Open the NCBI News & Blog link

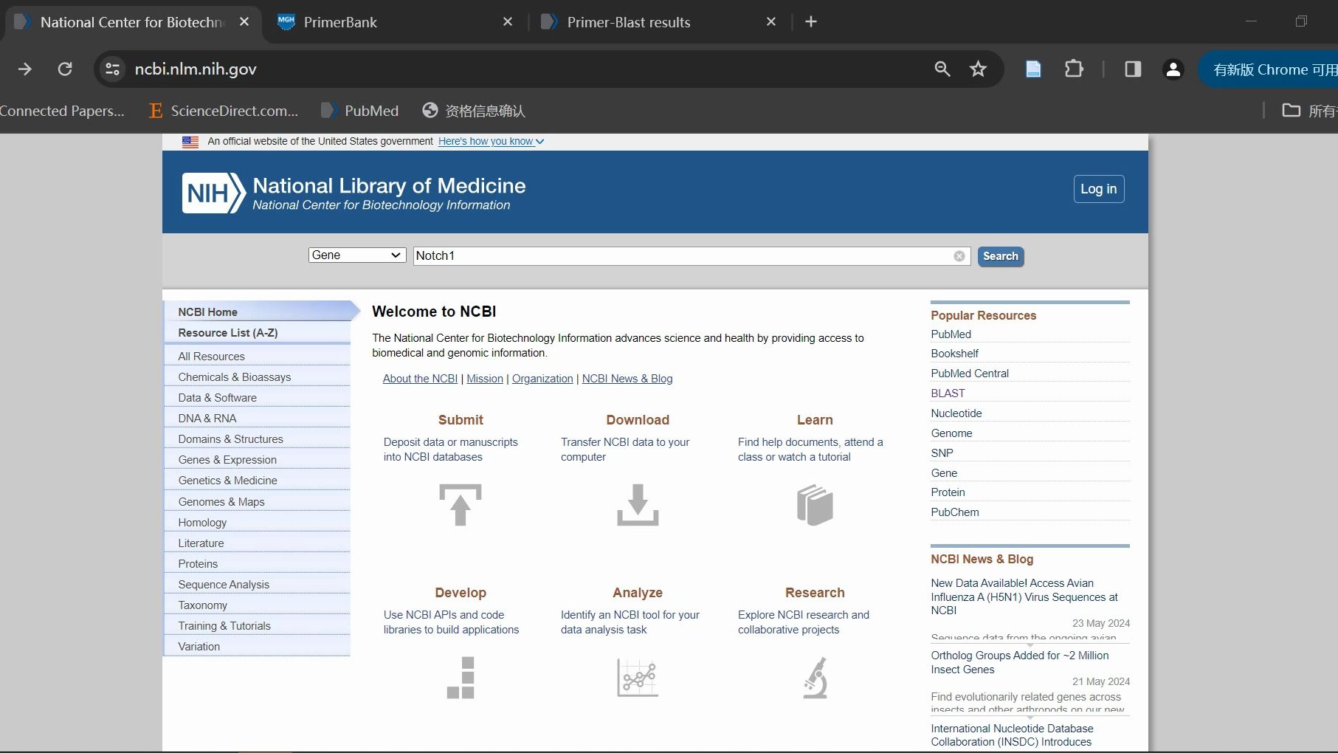(627, 378)
